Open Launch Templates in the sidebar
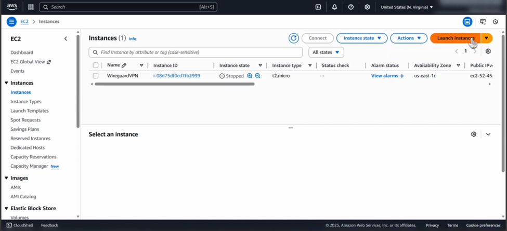The width and height of the screenshot is (507, 231). pyautogui.click(x=30, y=111)
